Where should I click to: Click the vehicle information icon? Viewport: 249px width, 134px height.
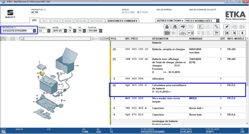click(x=183, y=33)
